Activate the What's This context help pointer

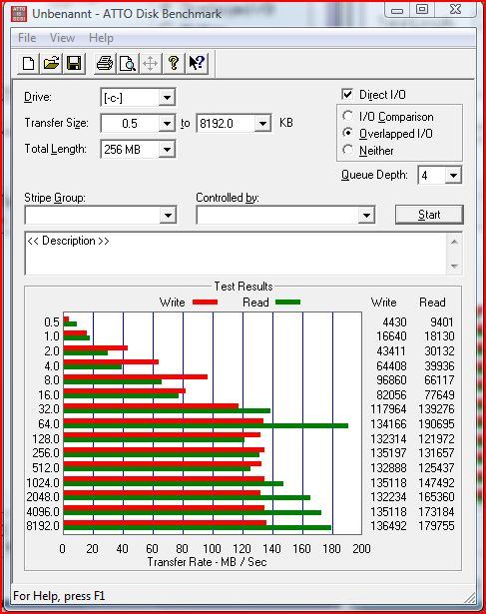197,63
